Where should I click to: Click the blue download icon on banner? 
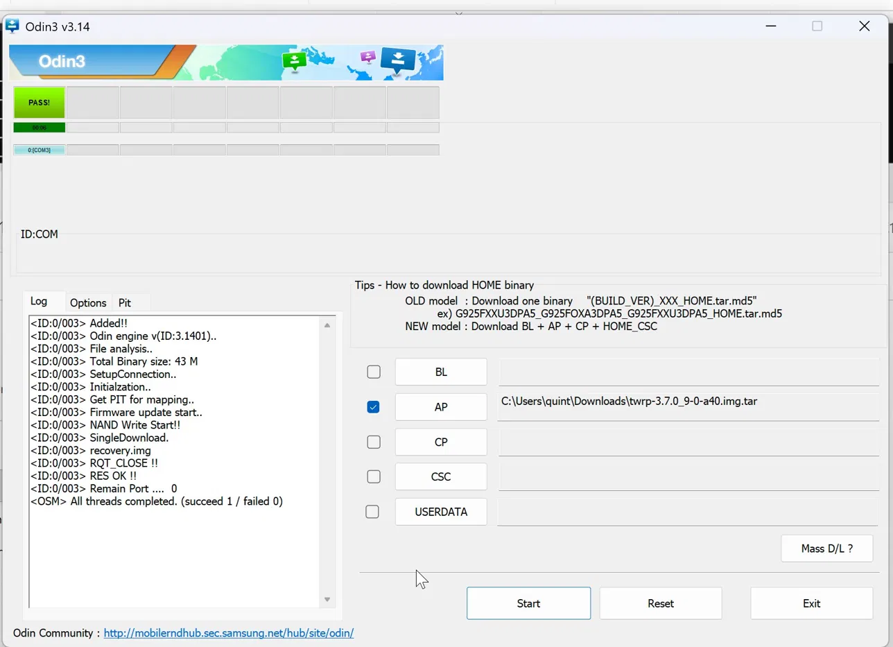coord(398,61)
